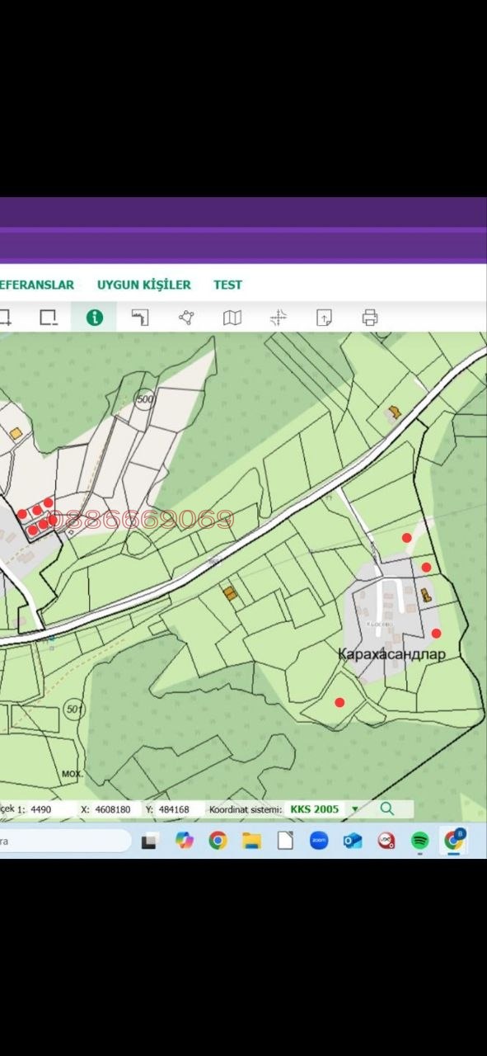The height and width of the screenshot is (1056, 487).
Task: Pick the corner measure tool icon
Action: click(x=140, y=318)
